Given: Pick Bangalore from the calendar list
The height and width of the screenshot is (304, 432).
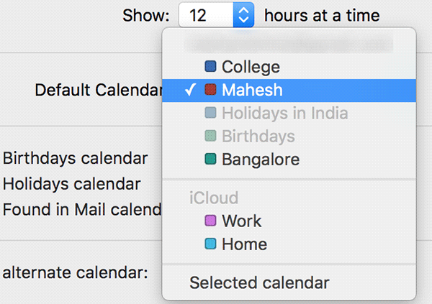Looking at the screenshot, I should coord(261,160).
